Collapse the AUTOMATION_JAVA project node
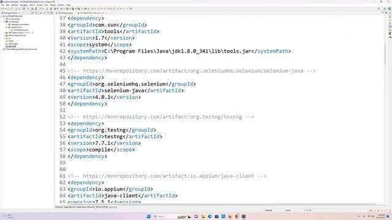Image resolution: width=392 pixels, height=220 pixels. (x=2, y=16)
